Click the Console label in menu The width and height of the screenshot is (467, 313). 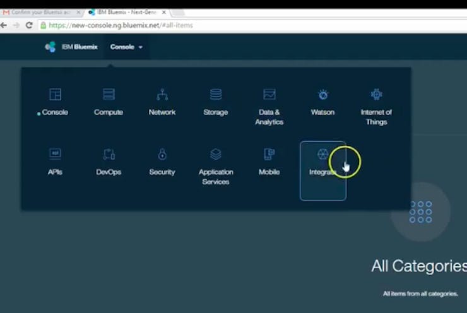coord(55,112)
